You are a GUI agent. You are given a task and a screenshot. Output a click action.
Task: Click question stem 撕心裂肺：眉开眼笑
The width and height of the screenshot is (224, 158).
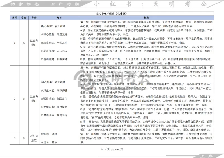pyautogui.click(x=53, y=26)
